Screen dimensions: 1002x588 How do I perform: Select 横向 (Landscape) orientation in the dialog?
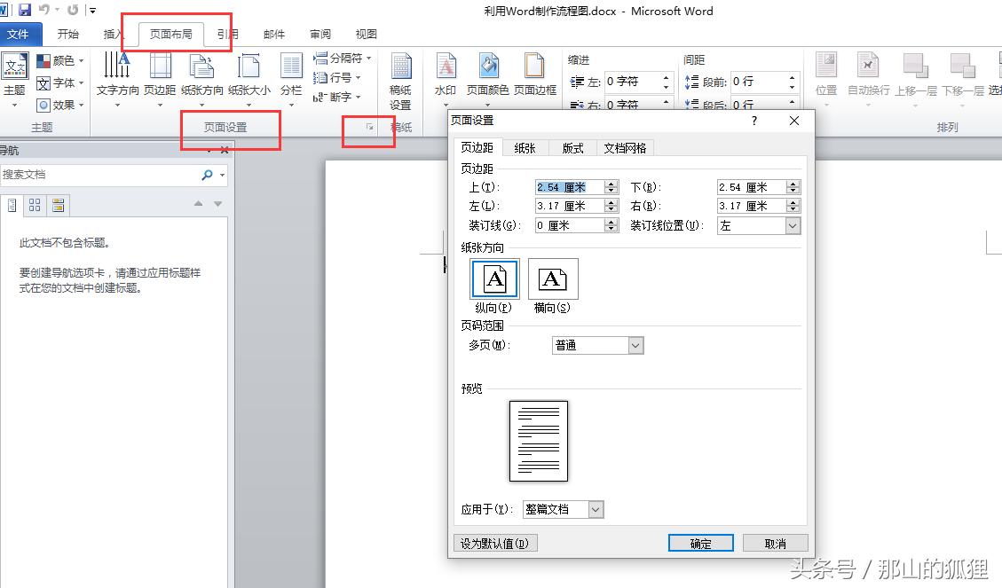coord(553,279)
